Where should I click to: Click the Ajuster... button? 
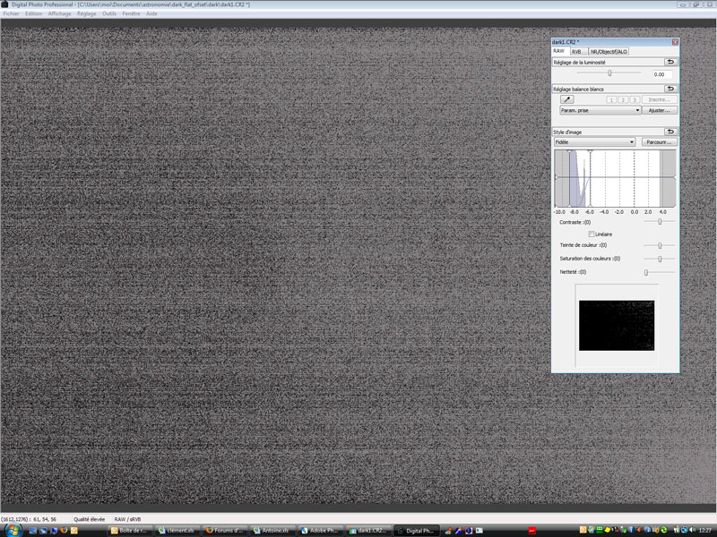[659, 110]
